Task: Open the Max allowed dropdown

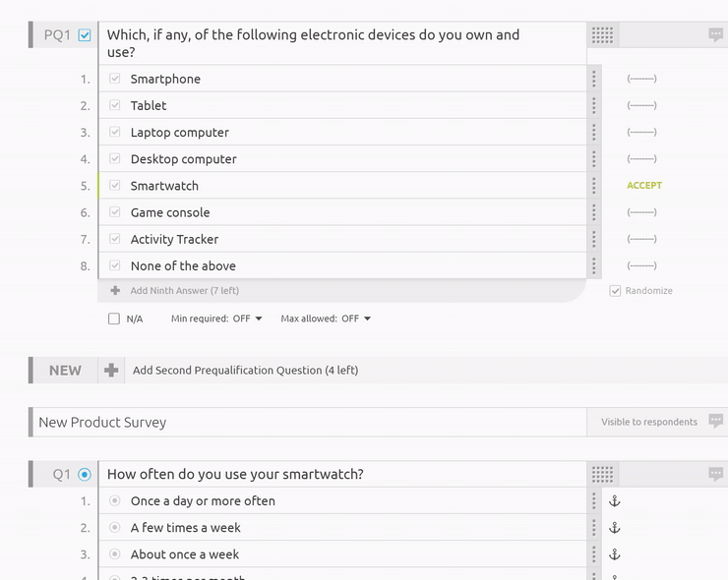Action: (326, 319)
